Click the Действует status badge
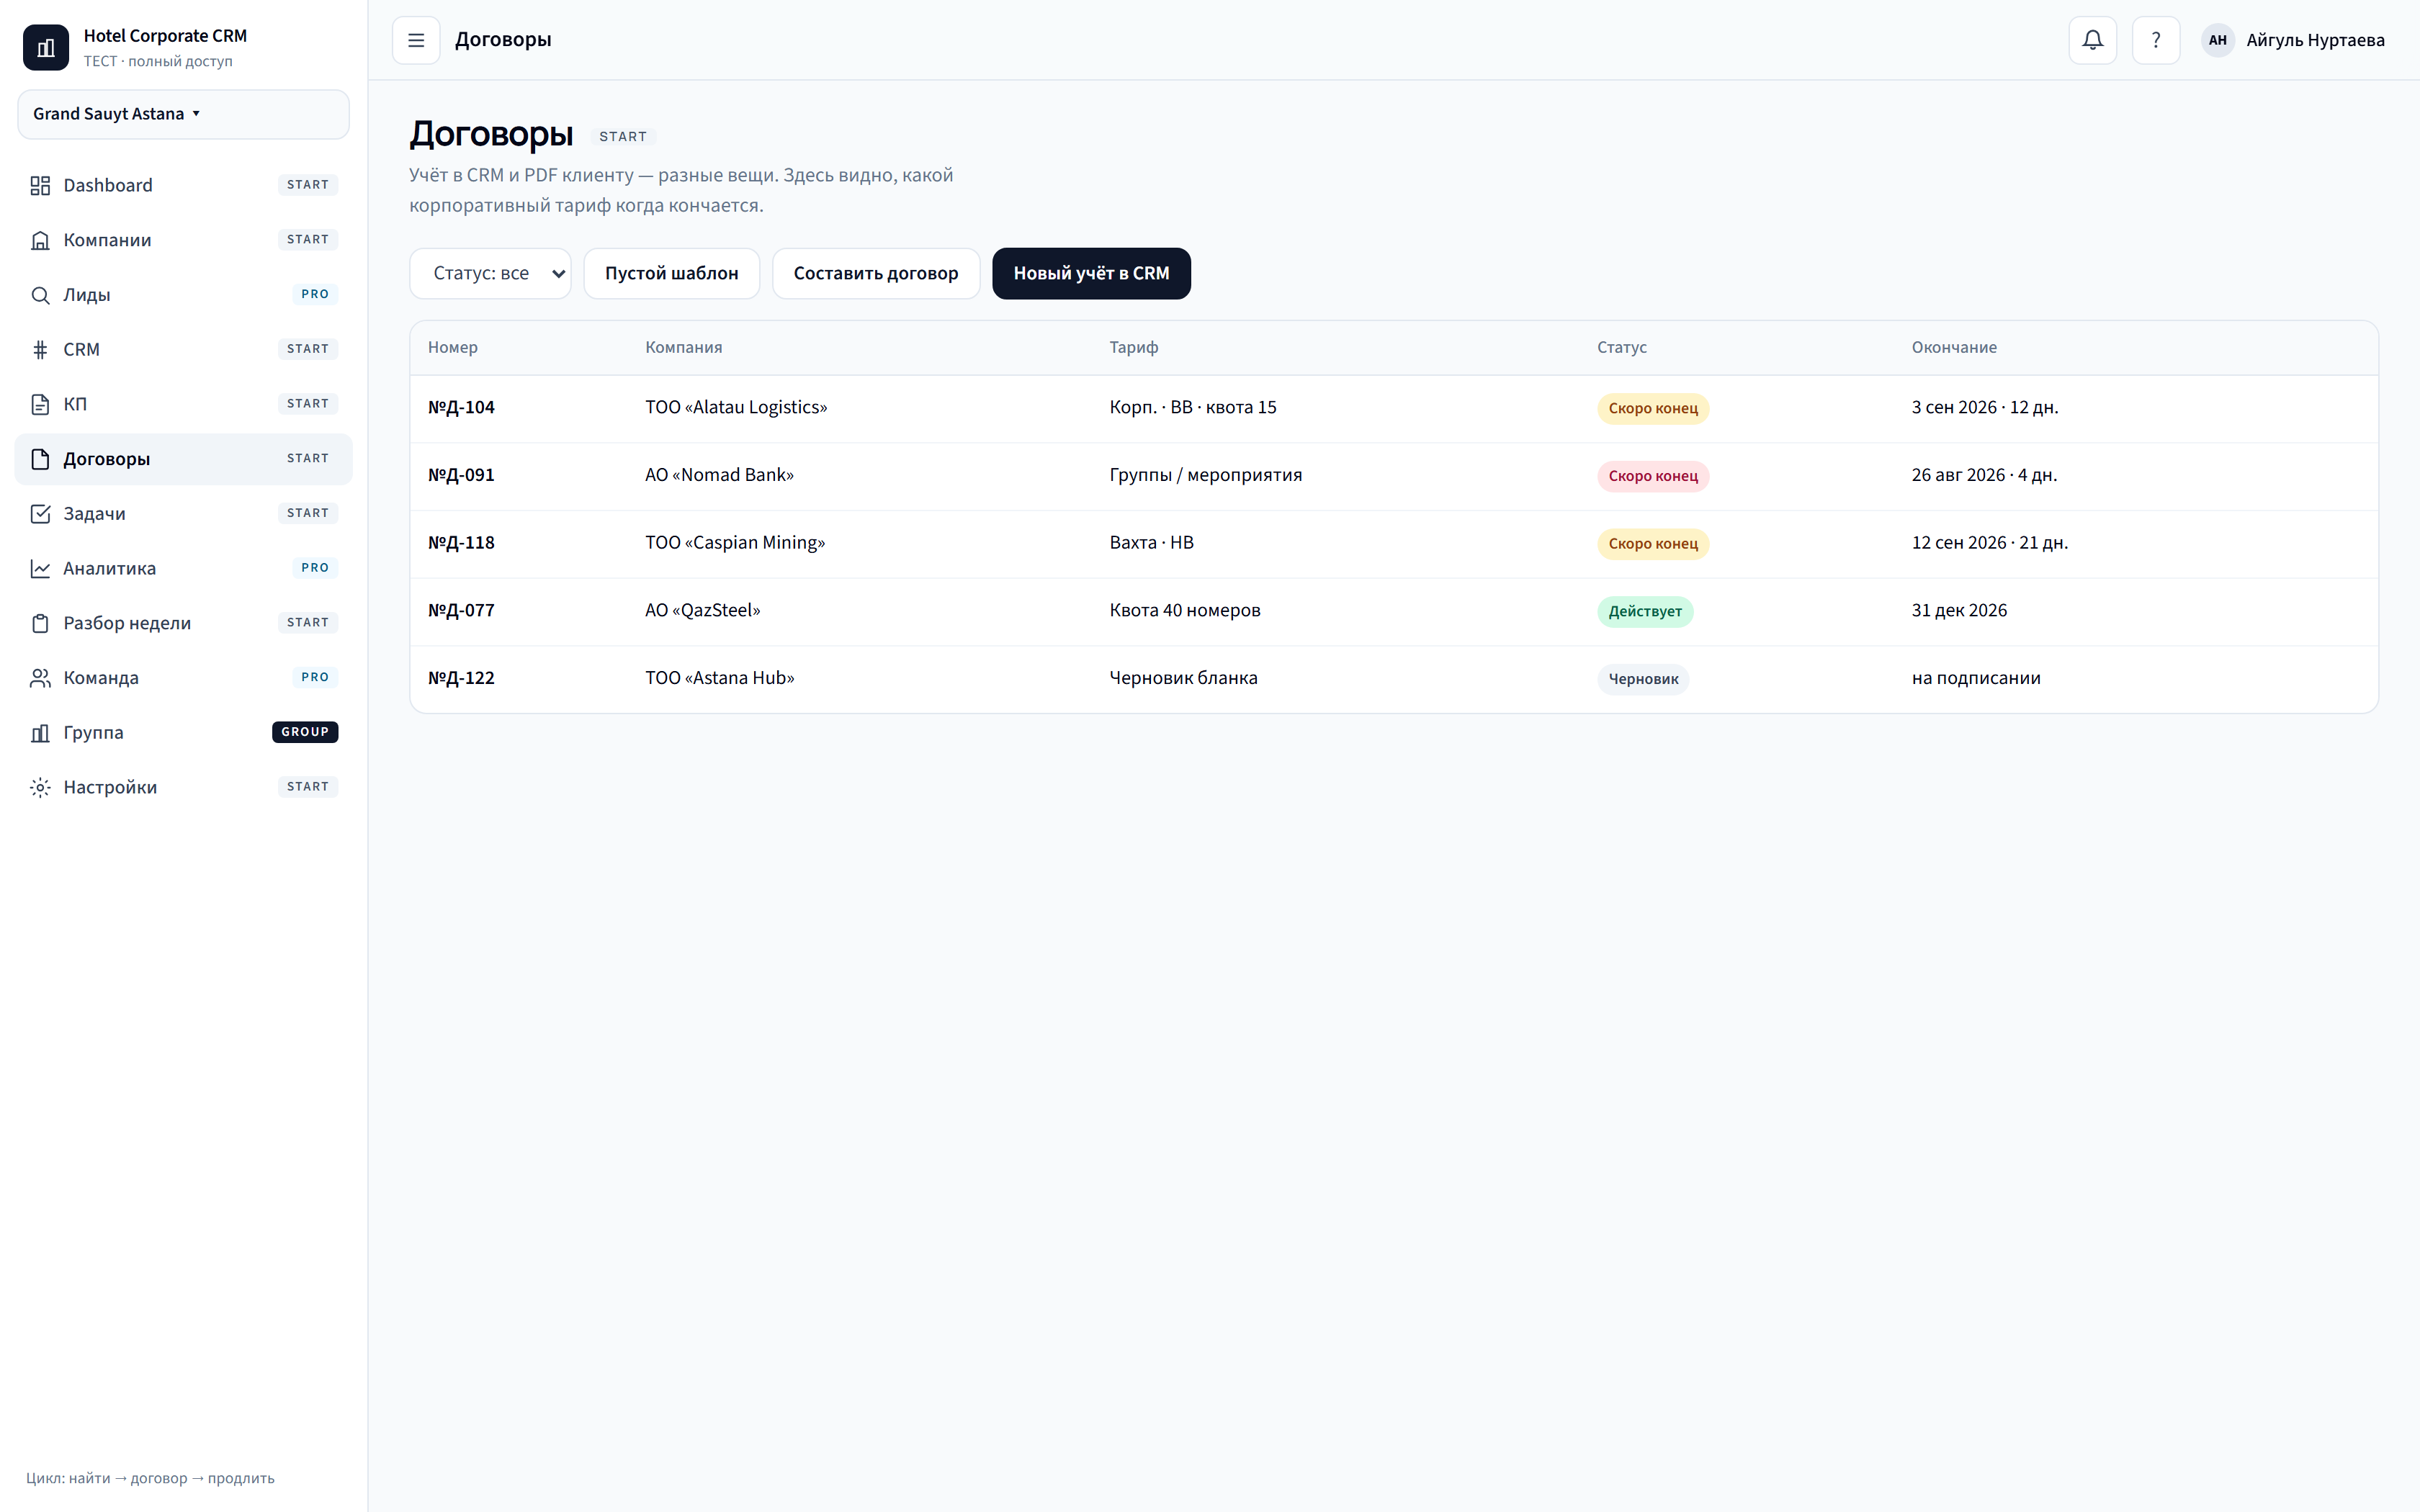 coord(1645,611)
